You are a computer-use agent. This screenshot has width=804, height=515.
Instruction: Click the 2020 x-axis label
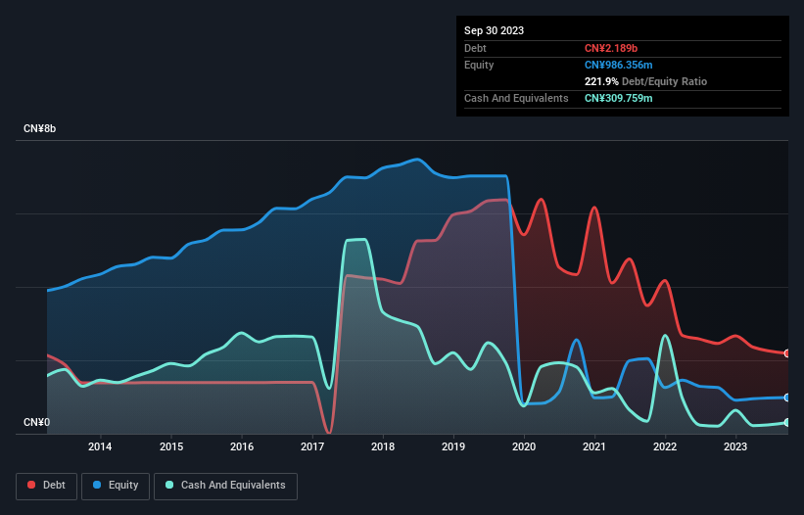524,446
